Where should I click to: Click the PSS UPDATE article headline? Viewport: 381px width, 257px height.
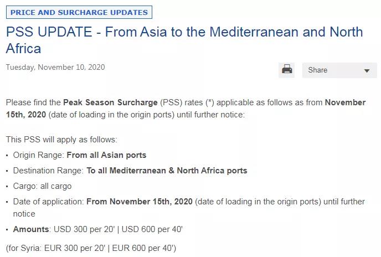click(x=184, y=39)
